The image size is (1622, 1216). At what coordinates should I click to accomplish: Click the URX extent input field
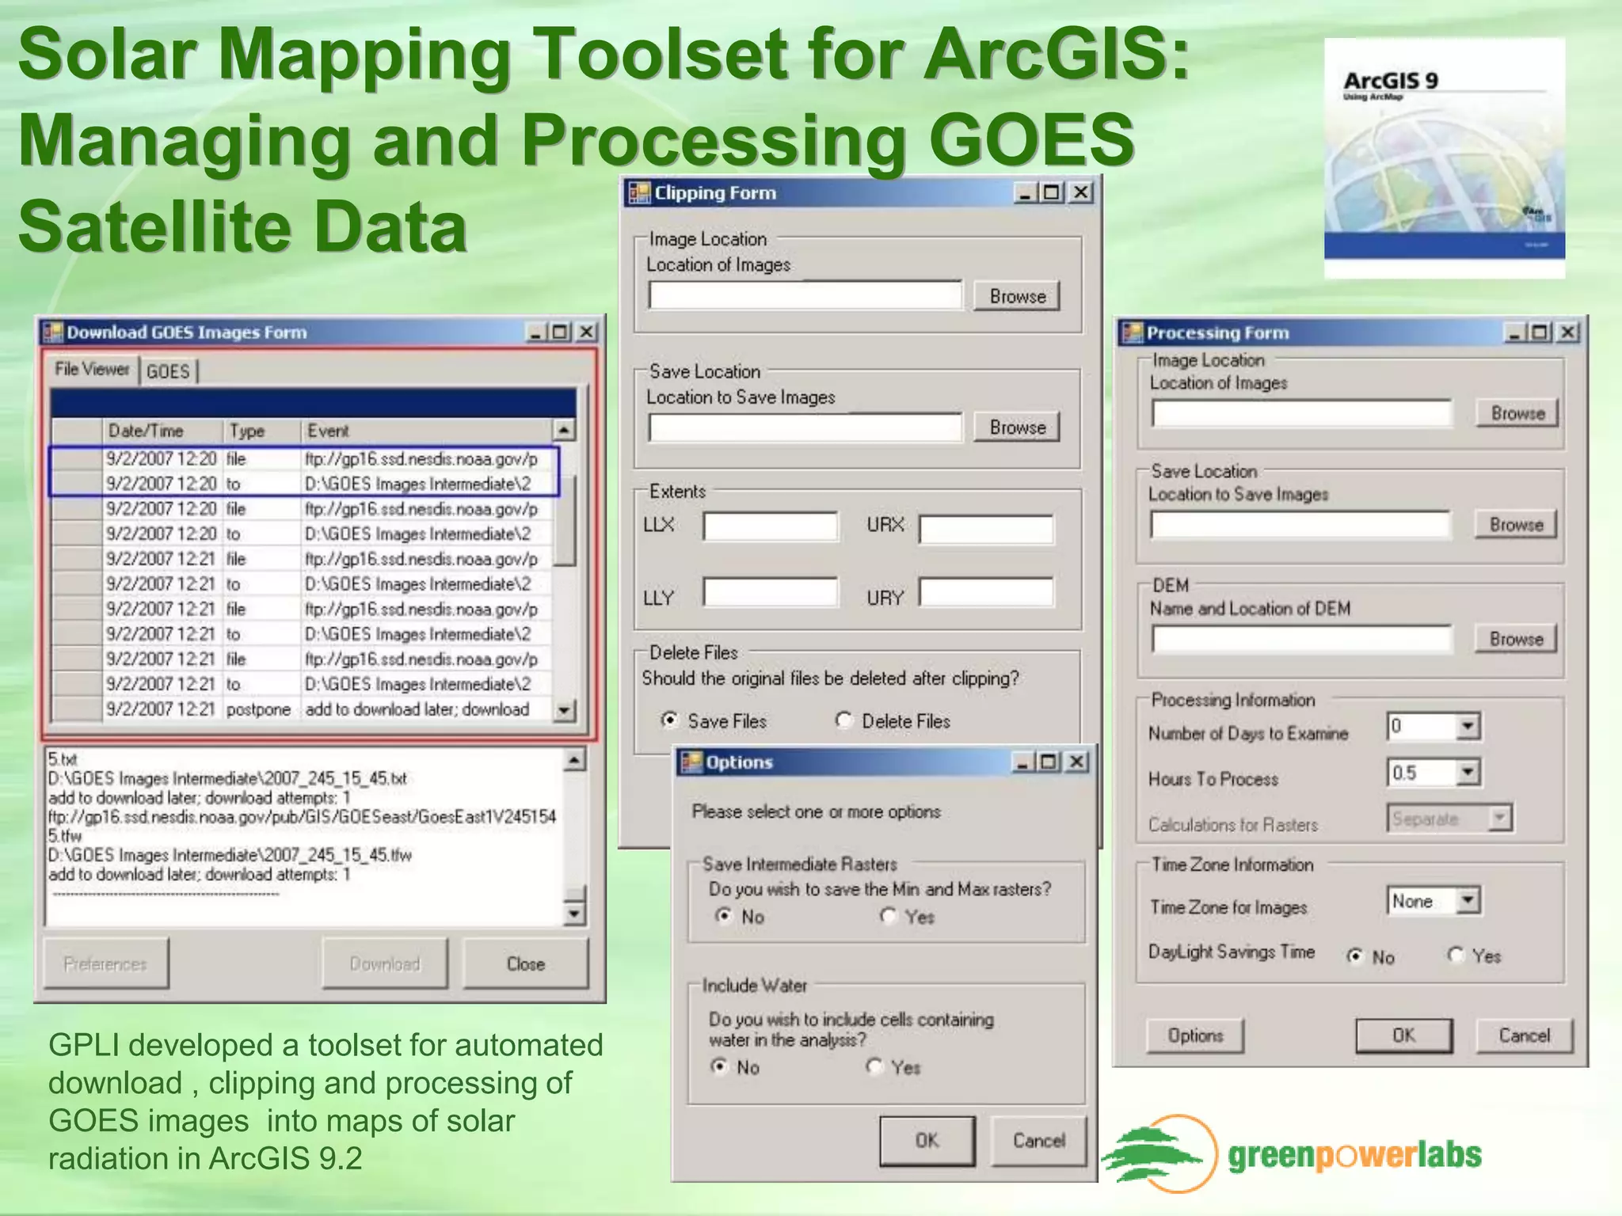[x=987, y=529]
